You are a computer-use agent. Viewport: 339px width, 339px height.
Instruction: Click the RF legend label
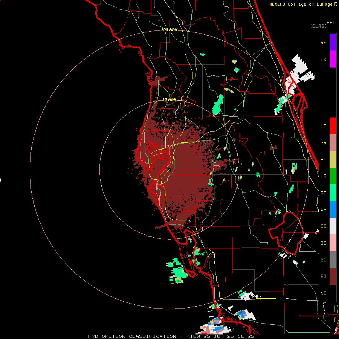point(323,42)
